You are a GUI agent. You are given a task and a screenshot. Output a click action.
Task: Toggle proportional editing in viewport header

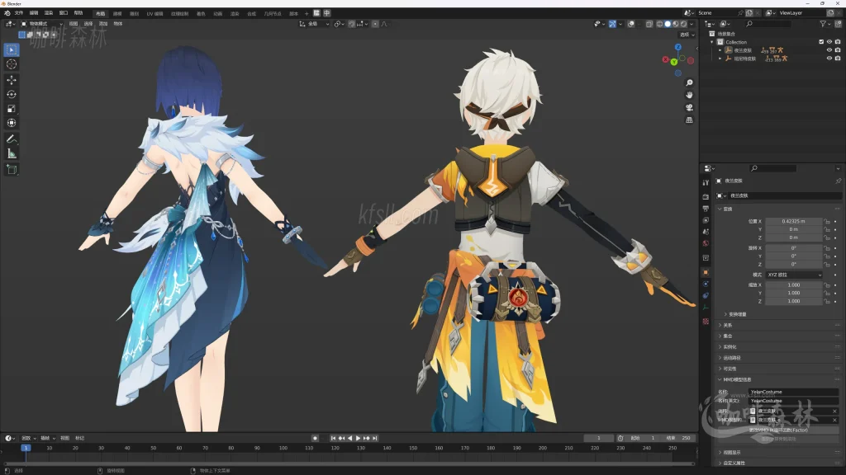(x=376, y=24)
